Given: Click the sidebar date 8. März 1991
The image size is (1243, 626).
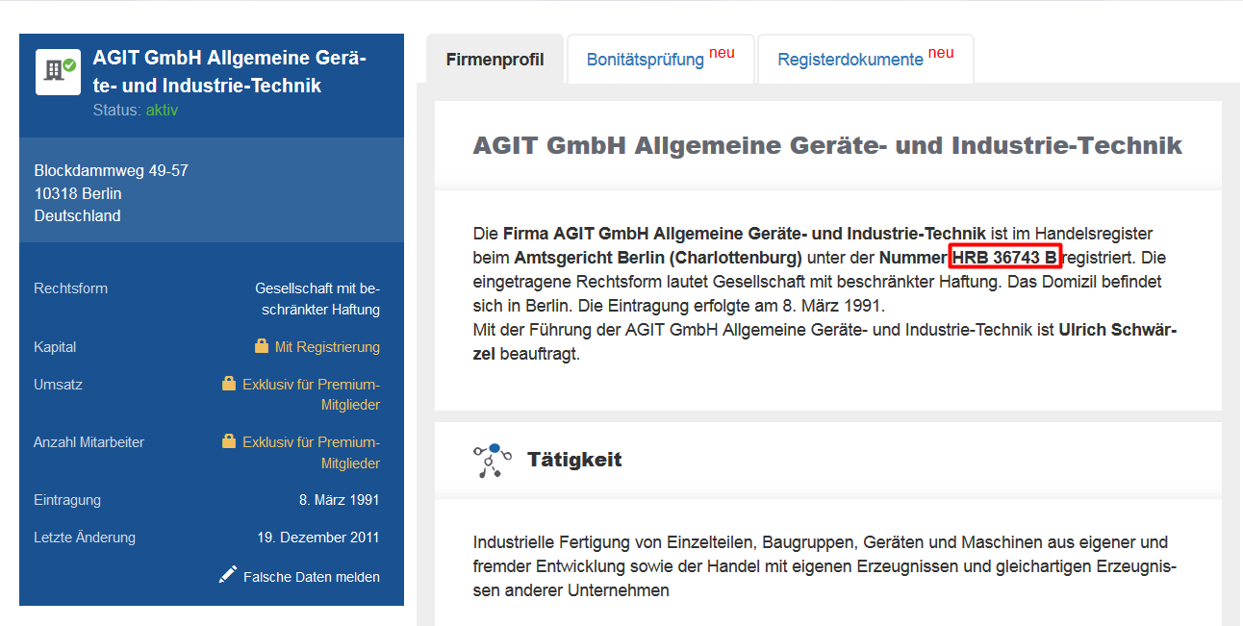Looking at the screenshot, I should [x=340, y=500].
